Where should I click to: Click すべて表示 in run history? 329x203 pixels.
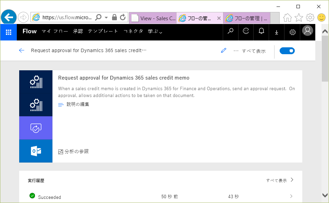pos(276,180)
